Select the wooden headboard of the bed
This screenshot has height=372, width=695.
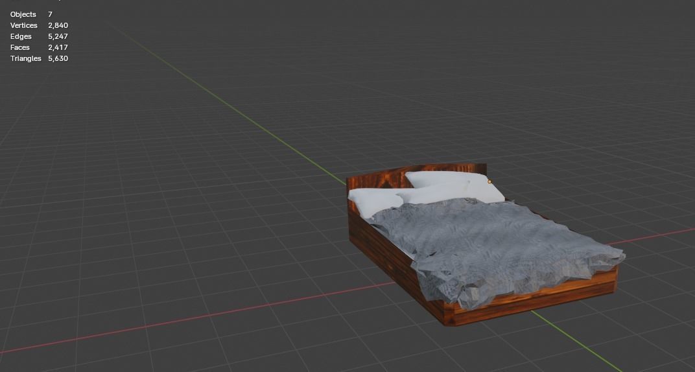[x=381, y=180]
